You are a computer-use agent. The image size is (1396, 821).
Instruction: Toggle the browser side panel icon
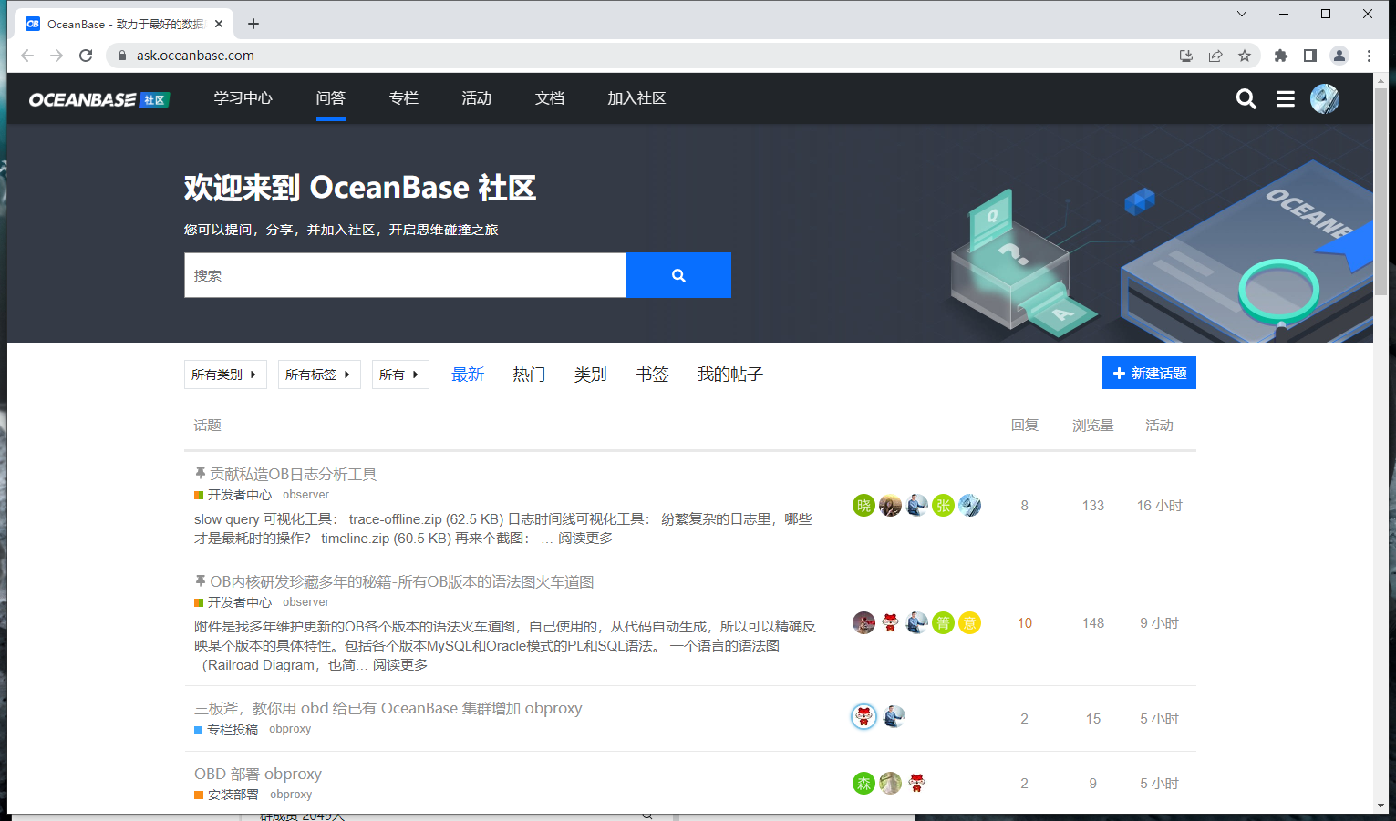(1309, 56)
